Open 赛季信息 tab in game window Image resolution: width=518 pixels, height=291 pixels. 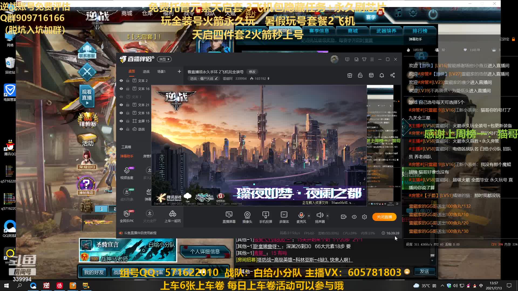tap(319, 31)
